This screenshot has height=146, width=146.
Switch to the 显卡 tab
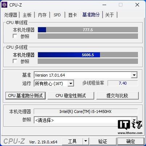72,15
